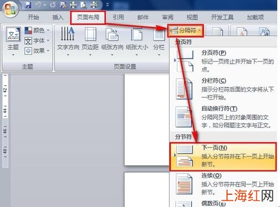280x207 pixels.
Task: Open the 审阅 review tab
Action: [x=167, y=17]
